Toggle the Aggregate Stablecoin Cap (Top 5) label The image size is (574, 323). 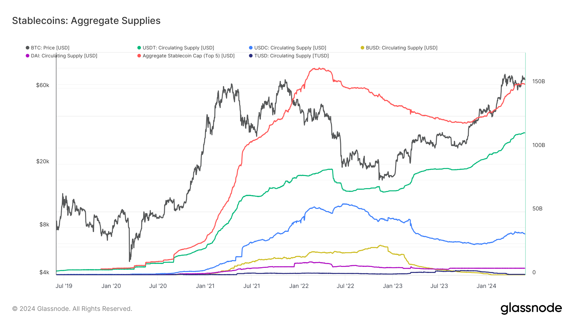click(188, 56)
